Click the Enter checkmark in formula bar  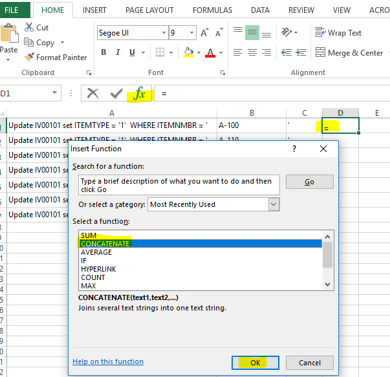click(x=116, y=94)
